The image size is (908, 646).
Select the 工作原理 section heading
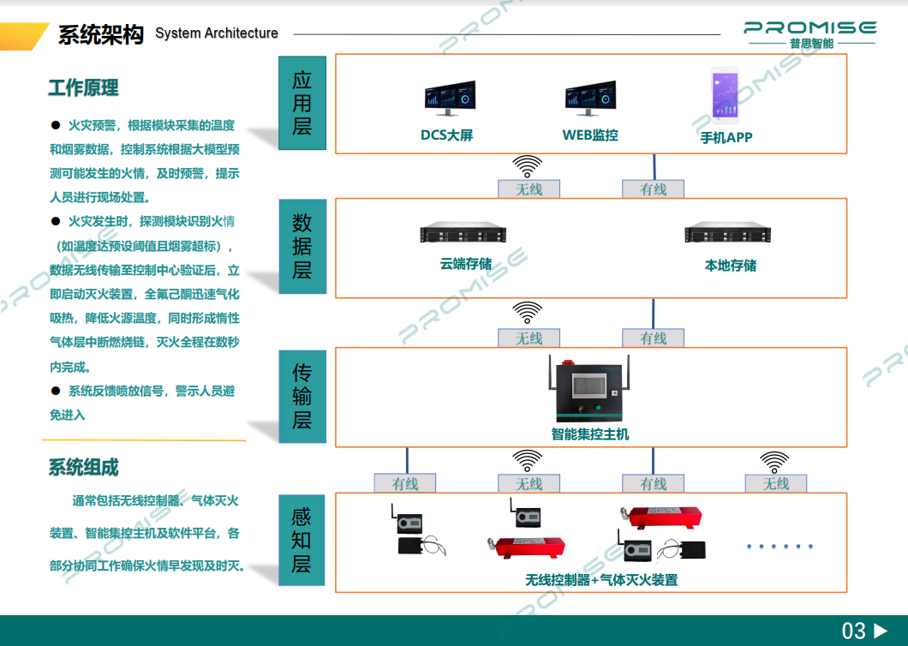click(84, 88)
